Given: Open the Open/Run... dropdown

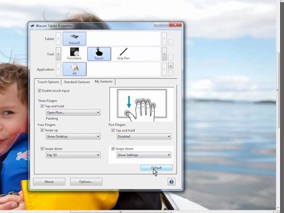Looking at the screenshot, I should (73, 112).
